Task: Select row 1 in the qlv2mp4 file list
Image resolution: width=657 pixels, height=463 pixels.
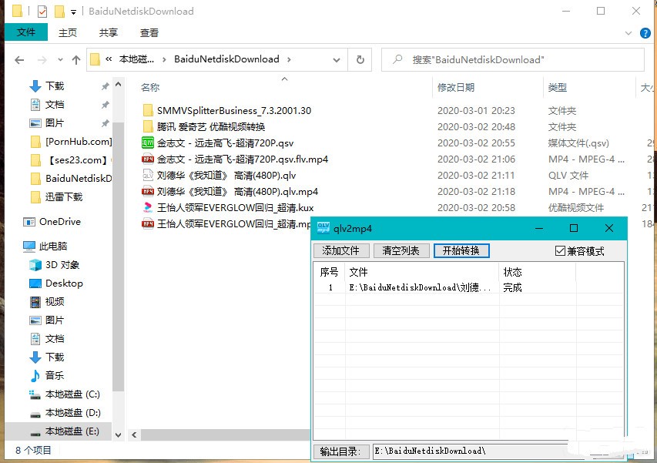Action: pyautogui.click(x=468, y=287)
